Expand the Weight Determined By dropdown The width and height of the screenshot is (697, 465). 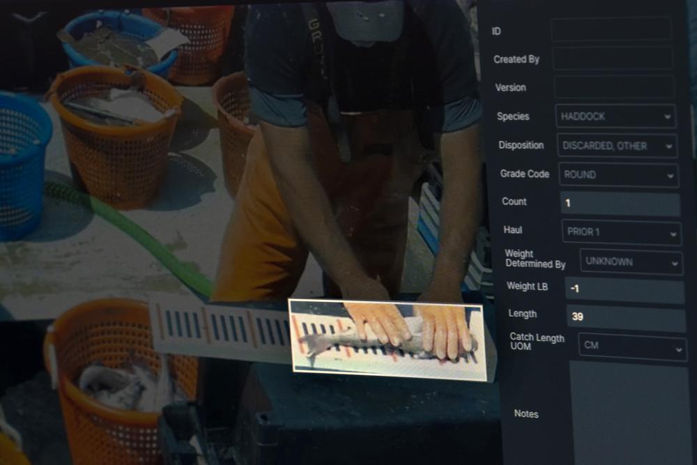pos(629,261)
